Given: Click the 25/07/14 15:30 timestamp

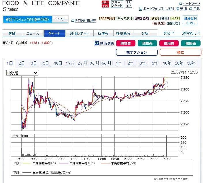Looking at the screenshot, I should tap(184, 72).
